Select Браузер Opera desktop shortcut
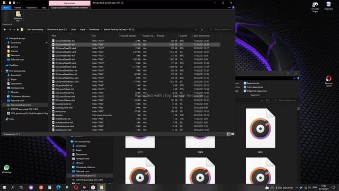 click(x=328, y=81)
